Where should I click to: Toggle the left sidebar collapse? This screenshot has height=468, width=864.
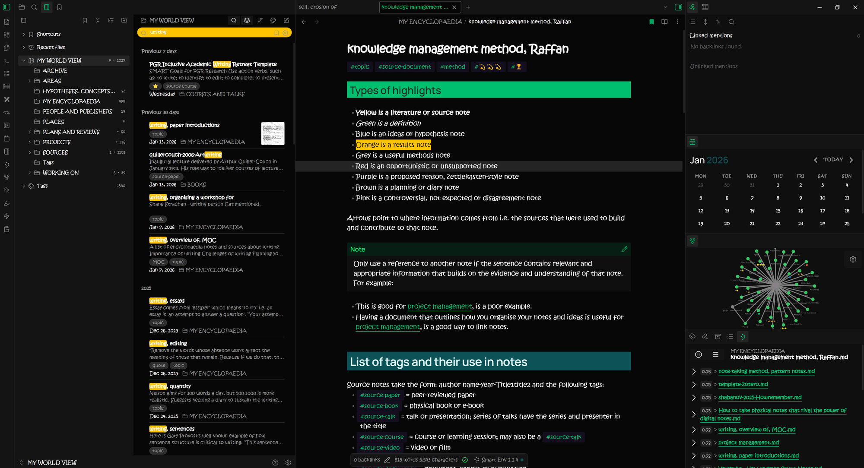pos(6,7)
